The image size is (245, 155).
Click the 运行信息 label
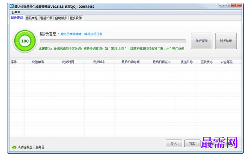[x=49, y=34]
